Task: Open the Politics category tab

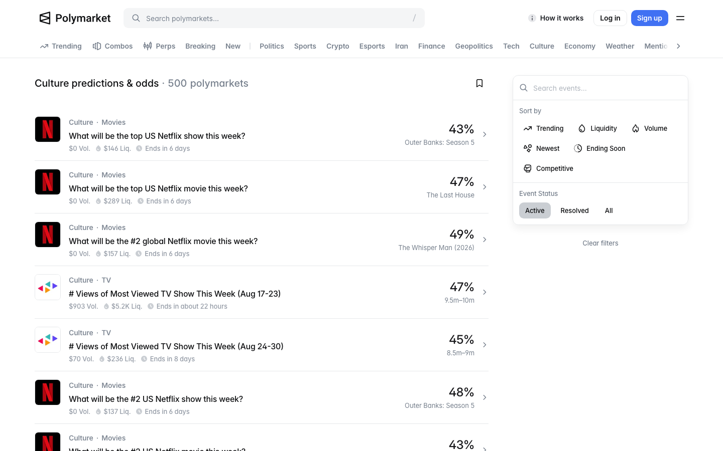Action: click(272, 46)
